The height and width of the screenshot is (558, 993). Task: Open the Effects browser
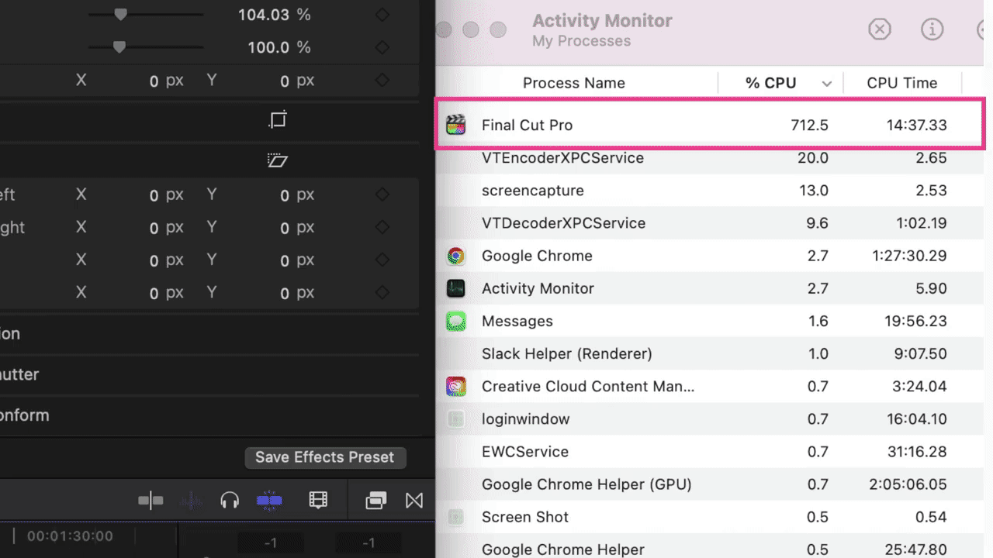coord(375,501)
